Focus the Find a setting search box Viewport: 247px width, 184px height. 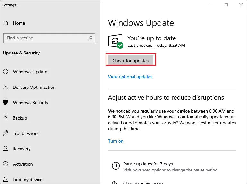point(49,38)
